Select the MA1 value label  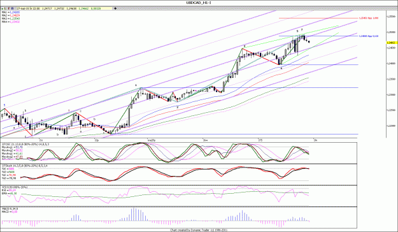[11, 12]
